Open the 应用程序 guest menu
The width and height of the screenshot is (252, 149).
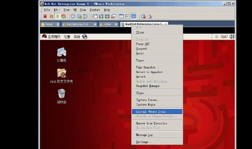click(x=54, y=37)
